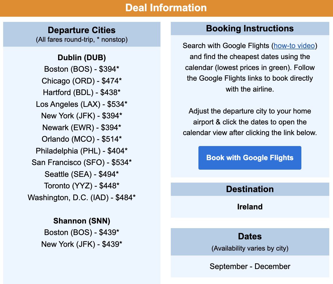Select the Orlando (MCO) $514 fare
Screen dimensions: 333x284
pyautogui.click(x=82, y=139)
